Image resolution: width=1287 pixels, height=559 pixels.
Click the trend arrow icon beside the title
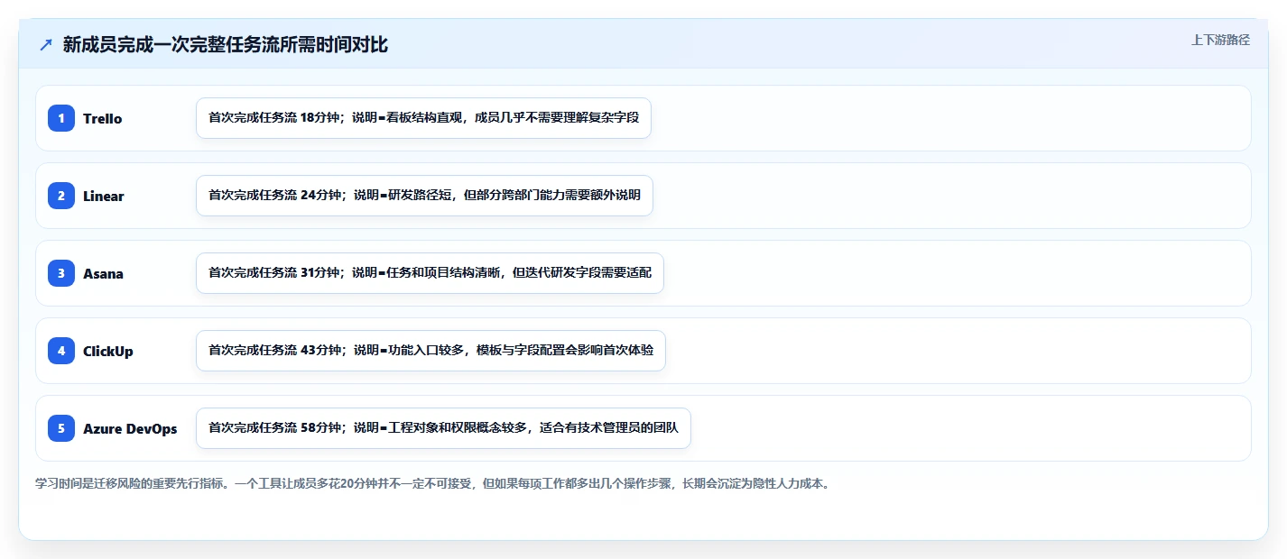point(46,44)
